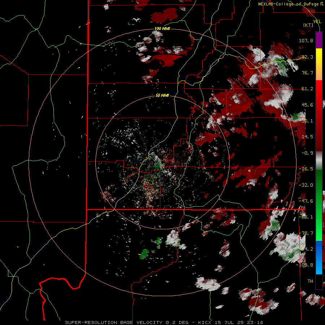Click the NEXLAB-College of DuPage label

tap(290, 4)
